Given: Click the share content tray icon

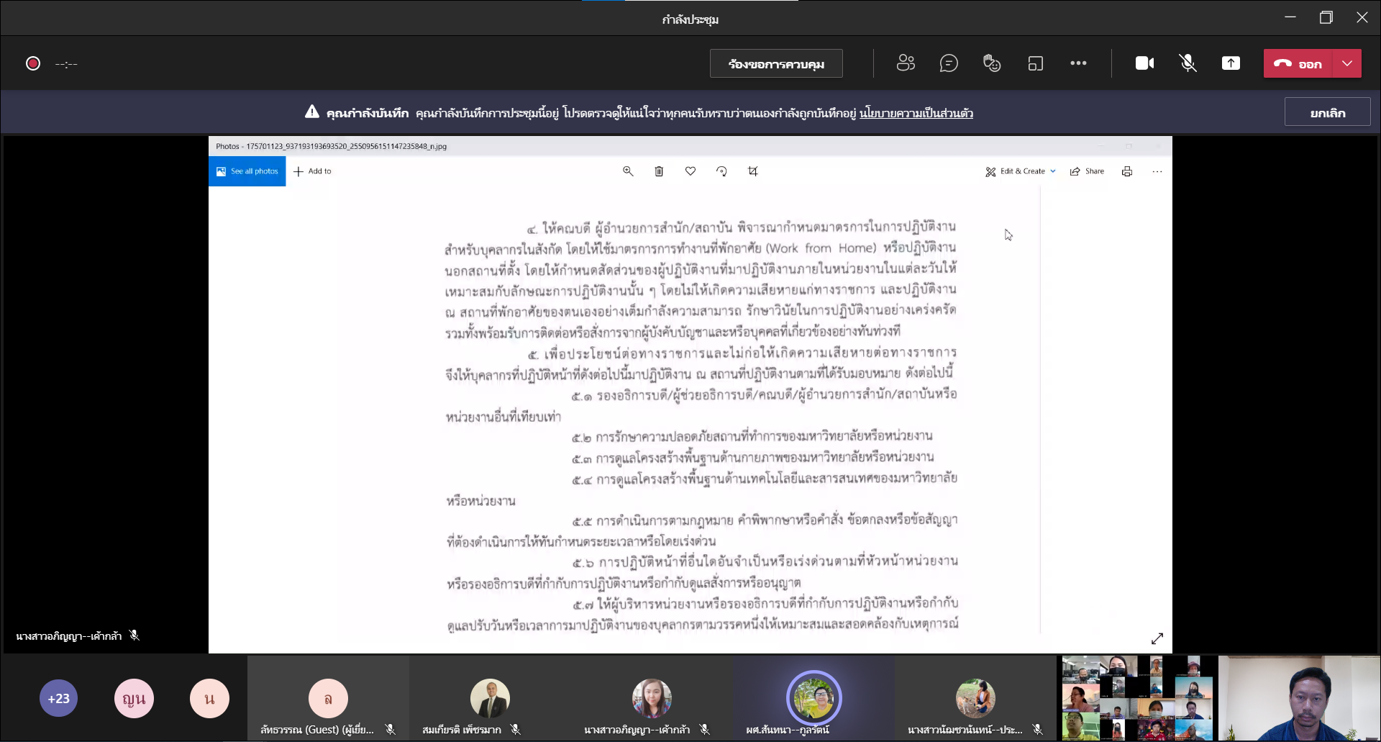Looking at the screenshot, I should pos(1231,63).
